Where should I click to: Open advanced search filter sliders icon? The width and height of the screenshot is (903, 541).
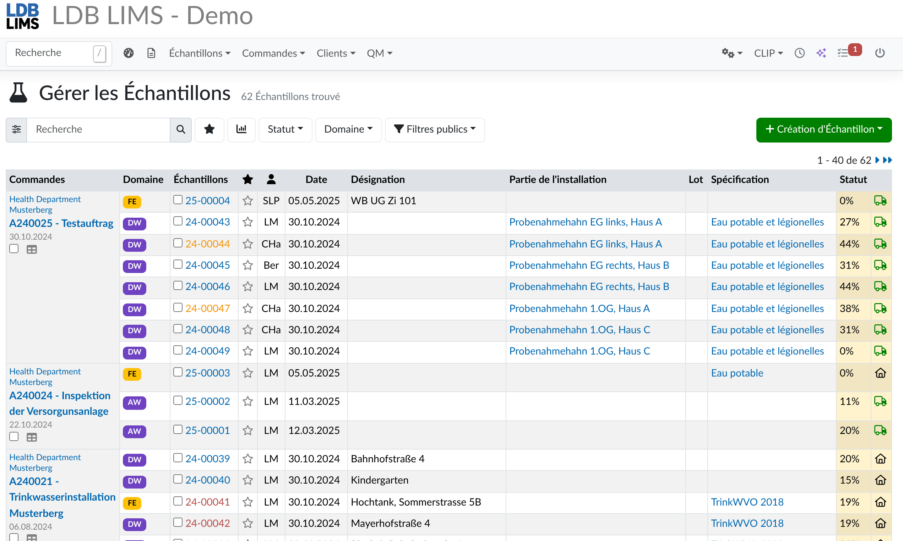(x=16, y=129)
